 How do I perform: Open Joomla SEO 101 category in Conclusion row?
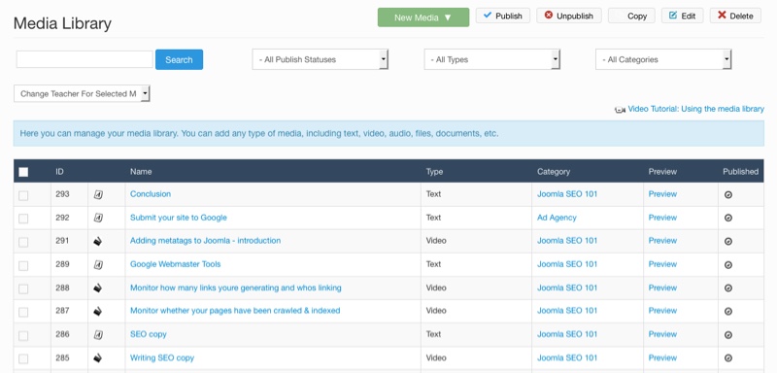(x=567, y=194)
